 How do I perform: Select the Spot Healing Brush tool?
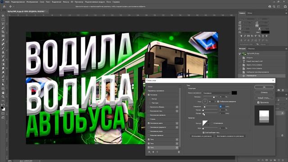(x=3, y=44)
